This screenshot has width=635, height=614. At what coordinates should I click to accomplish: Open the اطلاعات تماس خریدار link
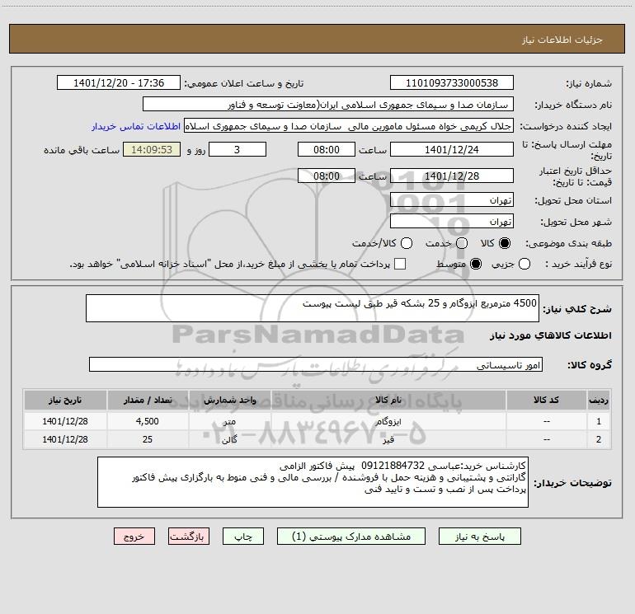pos(136,126)
